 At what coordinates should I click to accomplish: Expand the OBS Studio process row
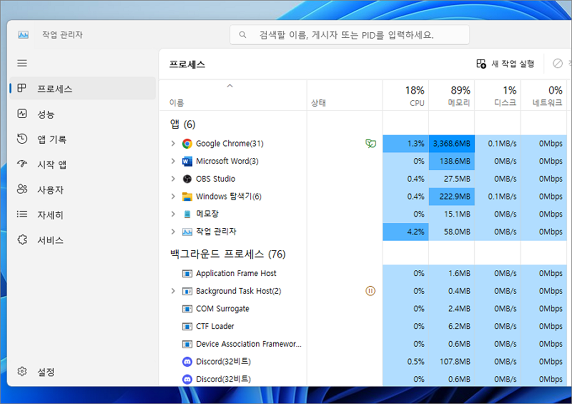pyautogui.click(x=173, y=179)
